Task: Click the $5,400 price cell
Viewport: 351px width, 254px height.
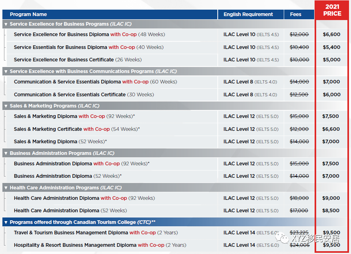Action: tap(331, 47)
